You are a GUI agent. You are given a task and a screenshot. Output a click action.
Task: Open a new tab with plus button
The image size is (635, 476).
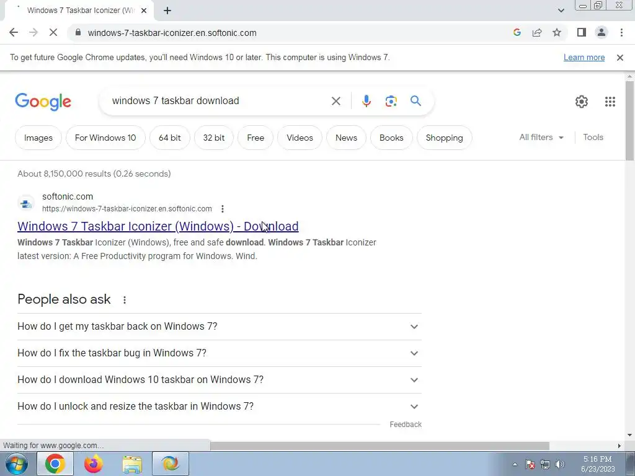(167, 11)
